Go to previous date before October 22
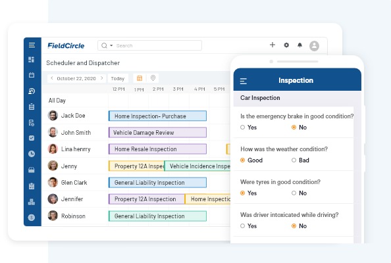391x263 pixels. tap(51, 78)
